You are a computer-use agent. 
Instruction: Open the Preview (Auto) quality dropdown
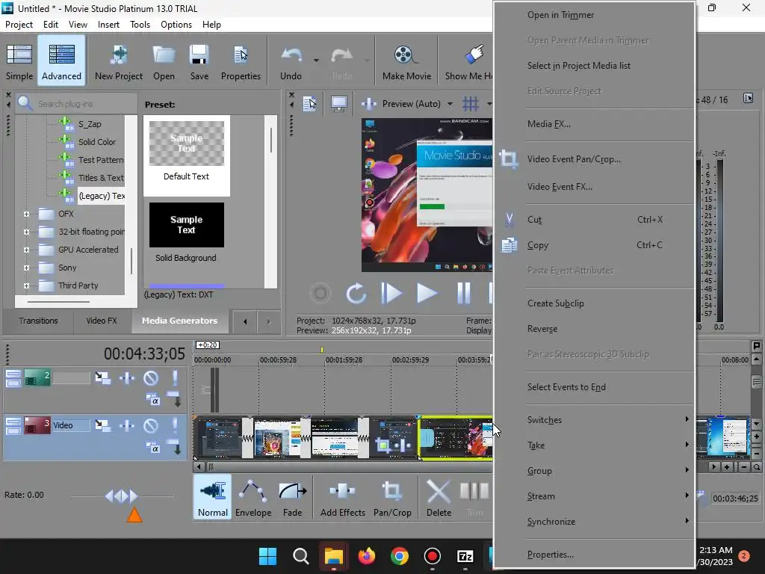coord(450,103)
